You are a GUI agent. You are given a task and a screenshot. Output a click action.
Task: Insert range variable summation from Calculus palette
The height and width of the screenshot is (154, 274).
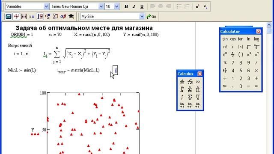190,97
